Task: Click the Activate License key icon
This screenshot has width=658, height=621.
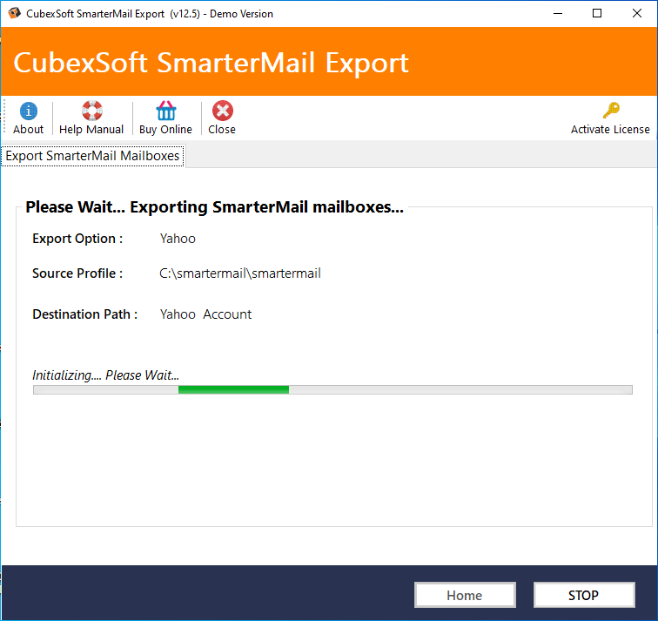Action: click(x=611, y=111)
